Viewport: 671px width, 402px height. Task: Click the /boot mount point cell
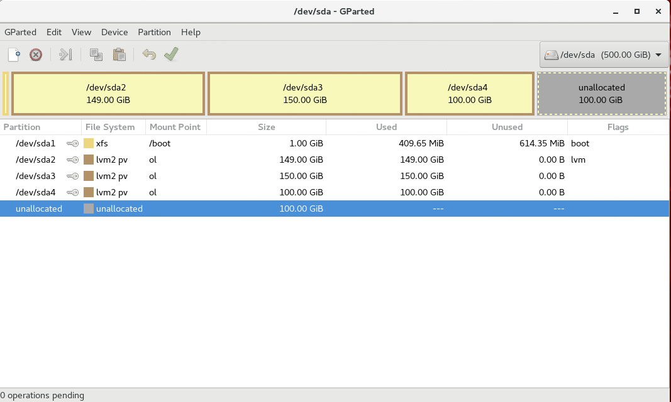160,144
